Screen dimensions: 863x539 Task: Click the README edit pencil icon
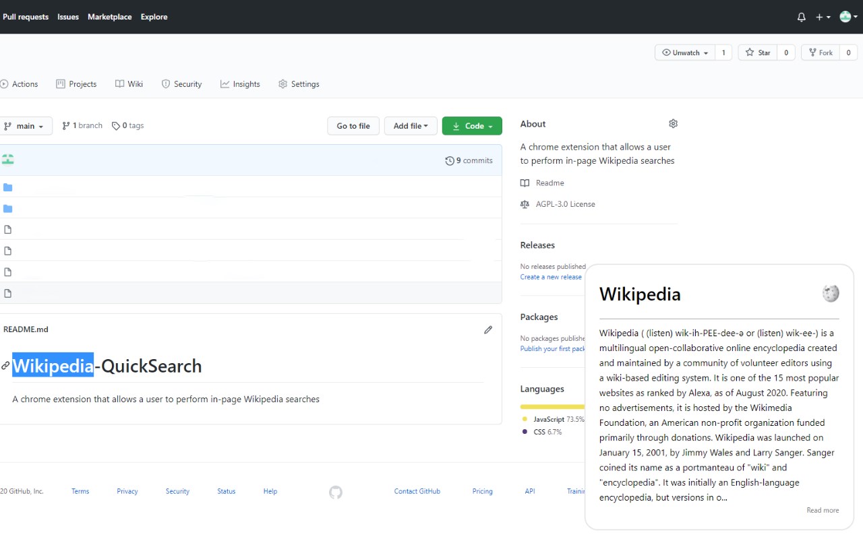pos(488,329)
